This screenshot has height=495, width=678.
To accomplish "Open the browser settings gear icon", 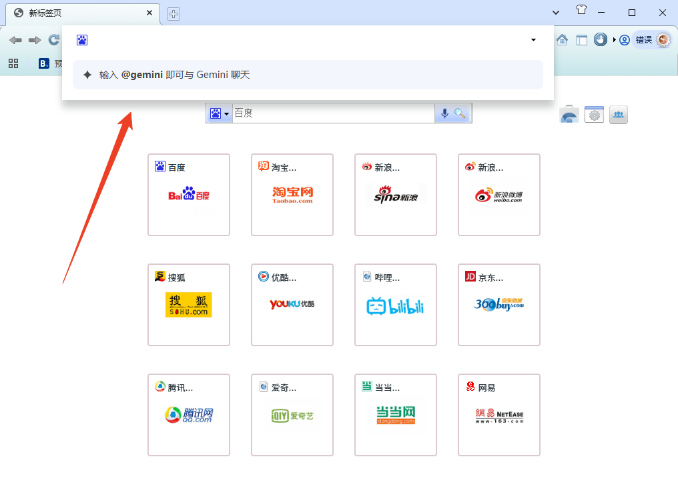I will pyautogui.click(x=594, y=114).
